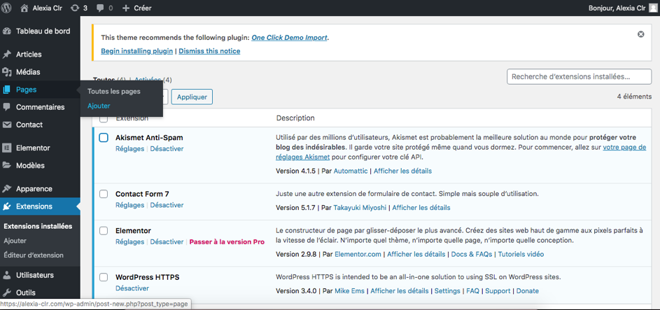The height and width of the screenshot is (310, 660).
Task: Sort by the Description column header
Action: (295, 118)
